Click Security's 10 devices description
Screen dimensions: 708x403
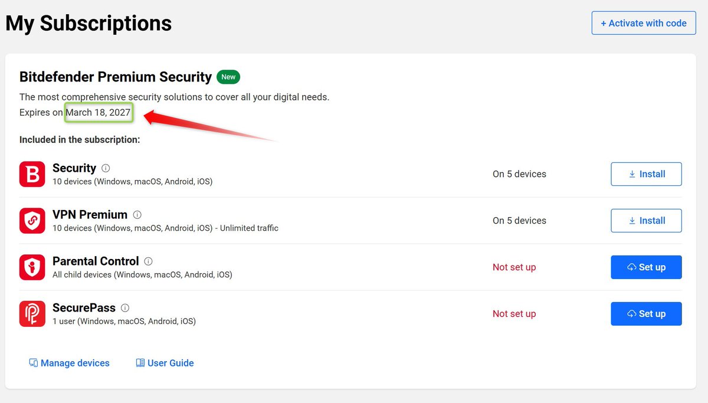coord(132,182)
